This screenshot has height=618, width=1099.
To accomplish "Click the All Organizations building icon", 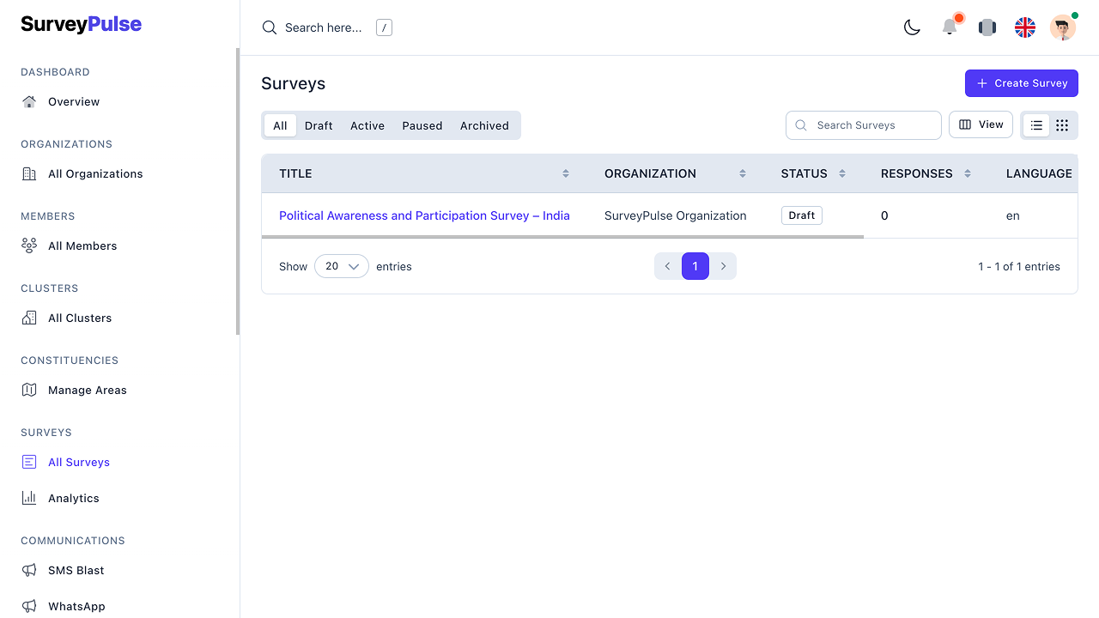I will 29,173.
